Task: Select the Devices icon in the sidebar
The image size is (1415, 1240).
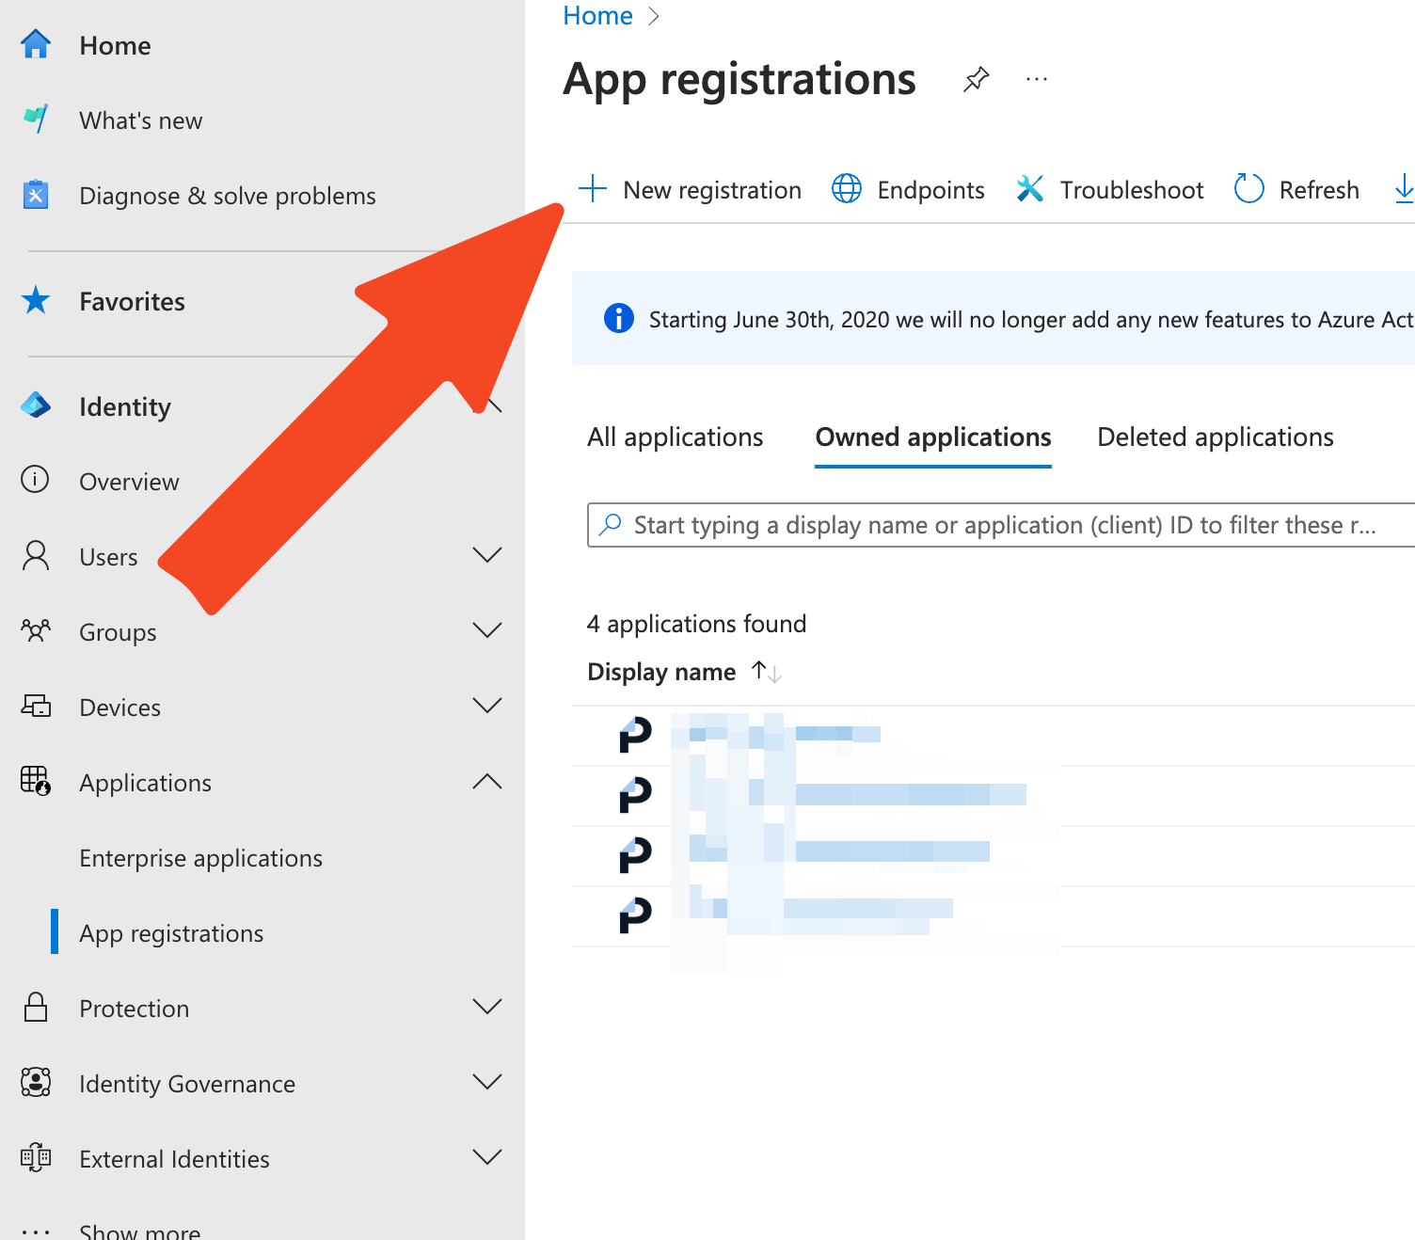Action: (x=36, y=707)
